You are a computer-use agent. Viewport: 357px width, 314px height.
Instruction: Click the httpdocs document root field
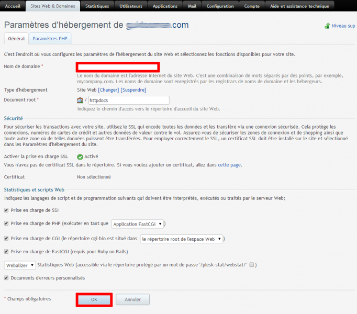tap(128, 100)
